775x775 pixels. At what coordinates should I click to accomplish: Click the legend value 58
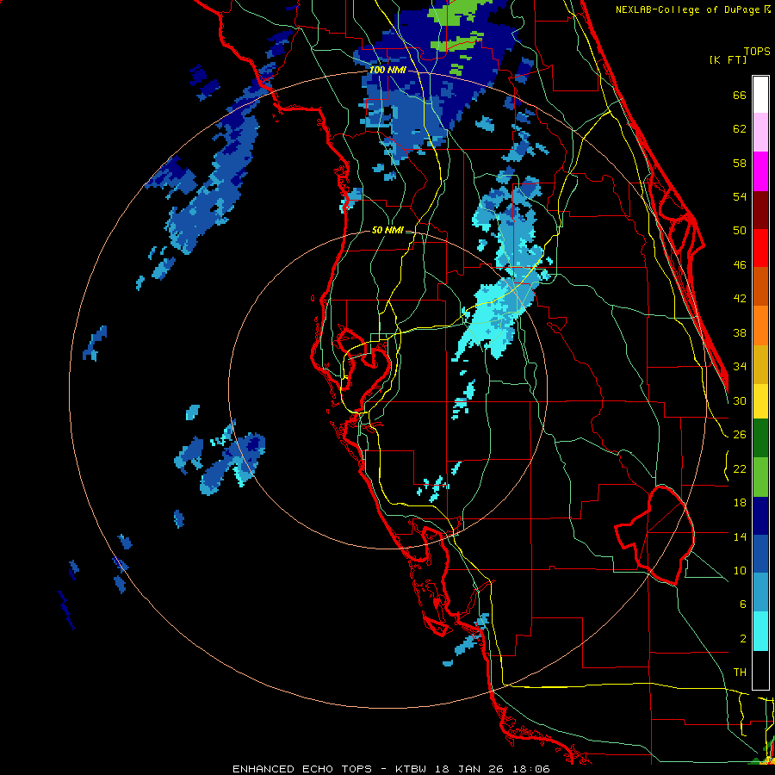(x=740, y=163)
